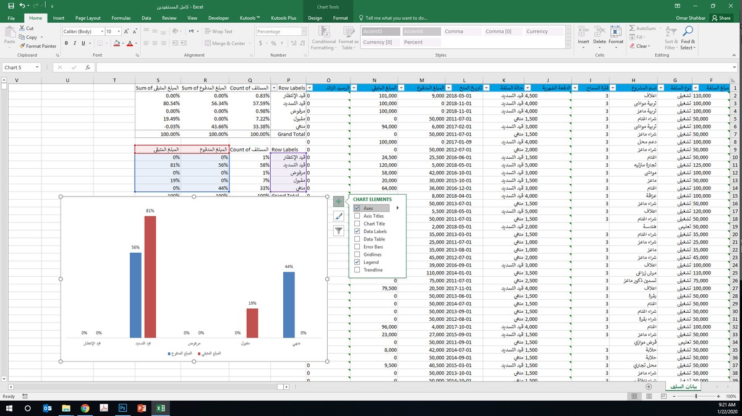Click the Accounting dollar format icon
The height and width of the screenshot is (416, 742).
[260, 43]
